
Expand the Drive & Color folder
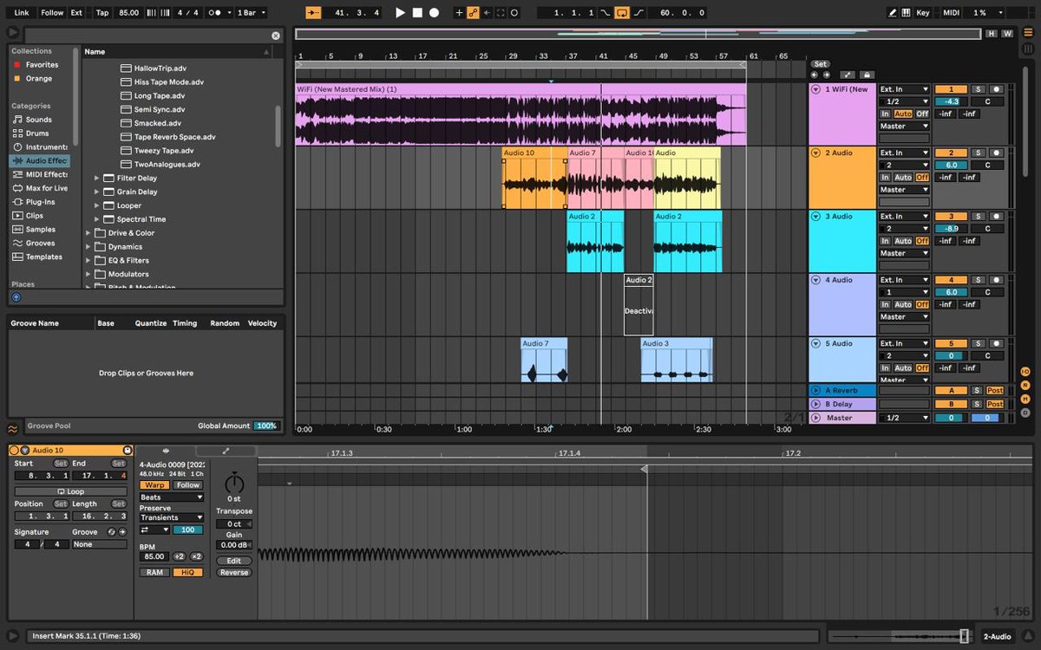[x=88, y=233]
